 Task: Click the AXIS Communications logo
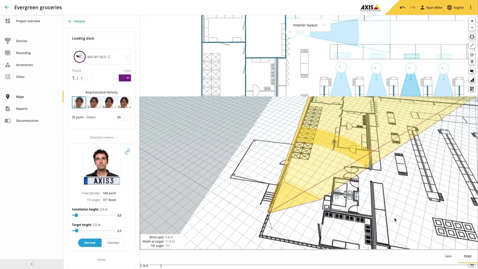tap(370, 7)
